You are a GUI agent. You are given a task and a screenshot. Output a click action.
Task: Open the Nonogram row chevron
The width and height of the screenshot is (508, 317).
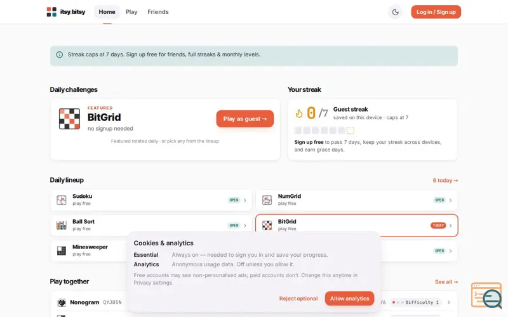tap(449, 302)
